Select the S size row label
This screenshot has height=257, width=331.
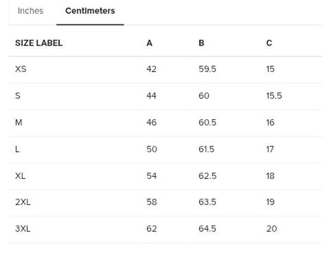pyautogui.click(x=18, y=96)
